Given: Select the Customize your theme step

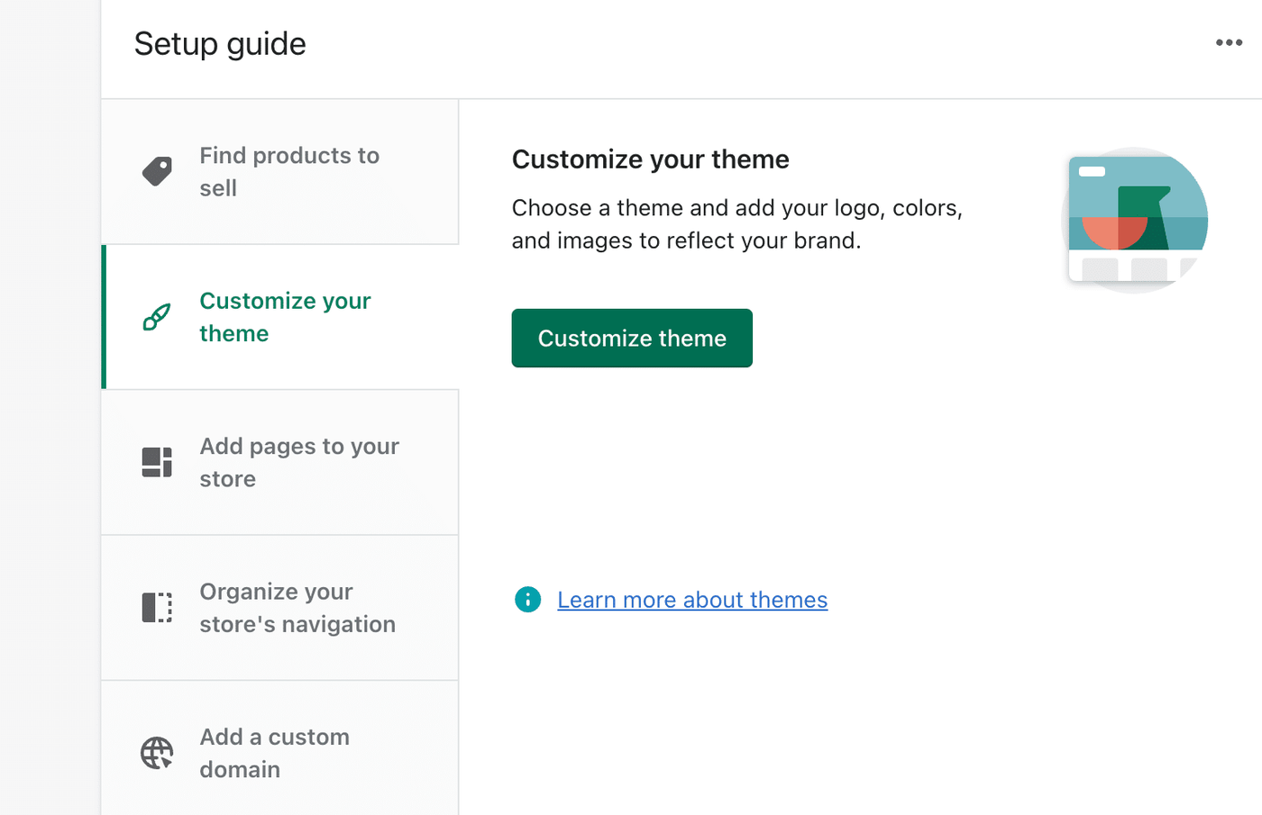Looking at the screenshot, I should (x=280, y=317).
